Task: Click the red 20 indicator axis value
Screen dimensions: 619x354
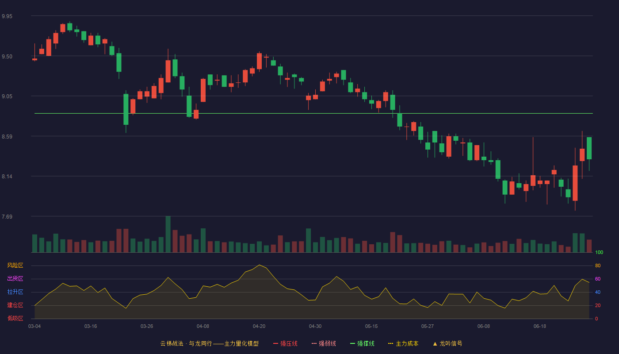Action: (x=598, y=305)
